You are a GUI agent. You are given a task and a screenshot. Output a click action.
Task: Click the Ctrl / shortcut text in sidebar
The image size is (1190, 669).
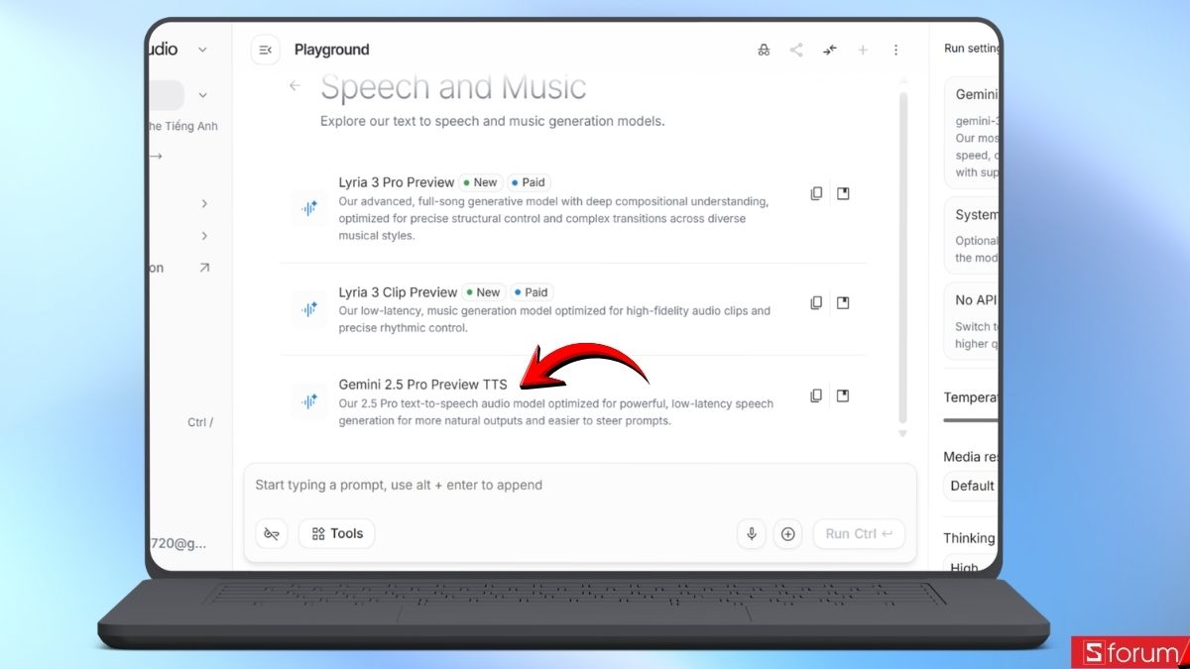(200, 422)
